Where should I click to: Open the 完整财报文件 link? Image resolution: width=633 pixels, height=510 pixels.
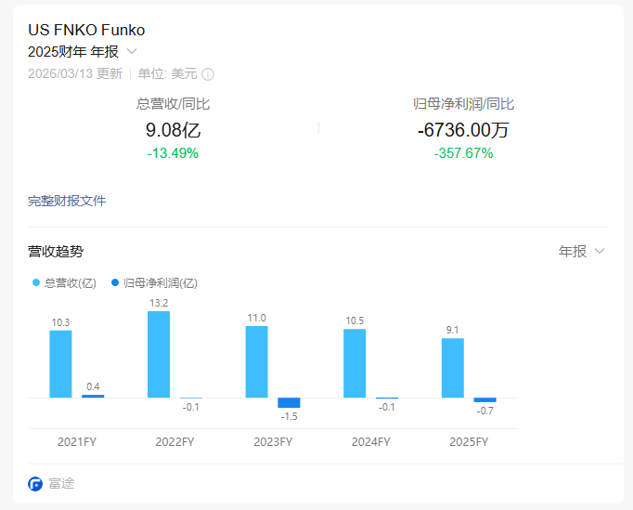(67, 201)
